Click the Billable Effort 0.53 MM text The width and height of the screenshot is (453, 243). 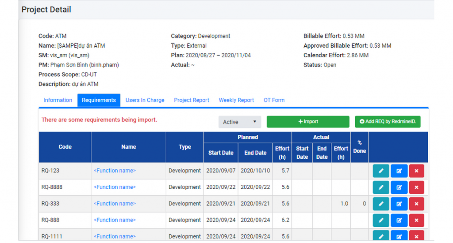point(334,36)
